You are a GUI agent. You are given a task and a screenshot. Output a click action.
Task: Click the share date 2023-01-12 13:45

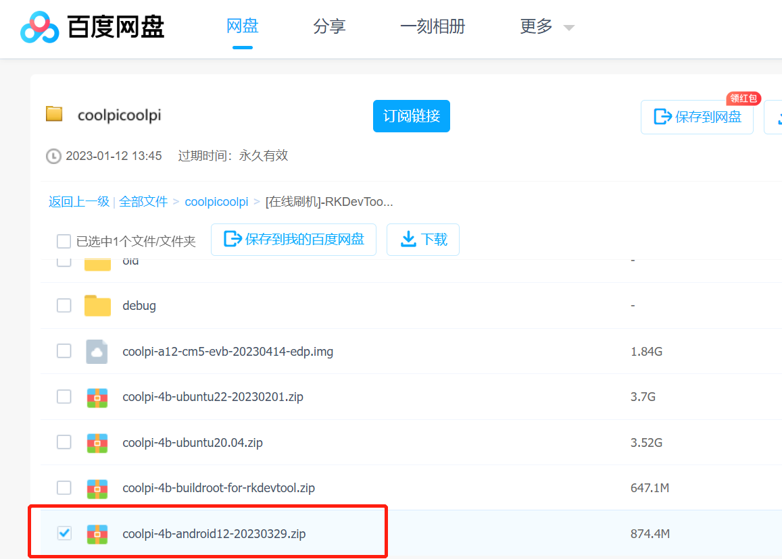pos(114,156)
